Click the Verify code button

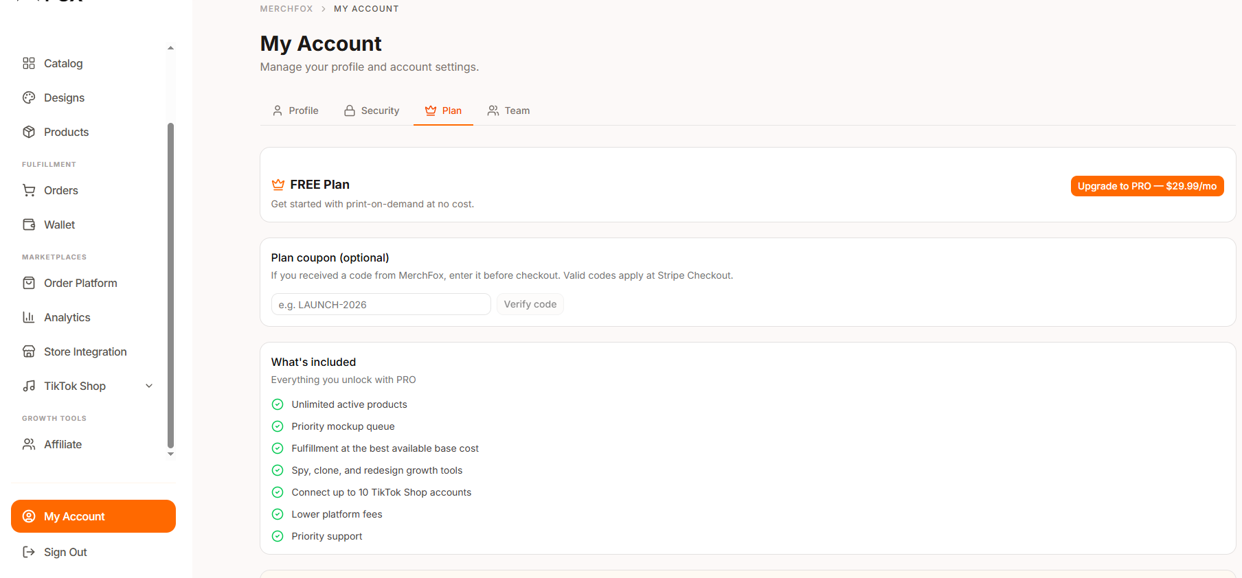pyautogui.click(x=530, y=304)
